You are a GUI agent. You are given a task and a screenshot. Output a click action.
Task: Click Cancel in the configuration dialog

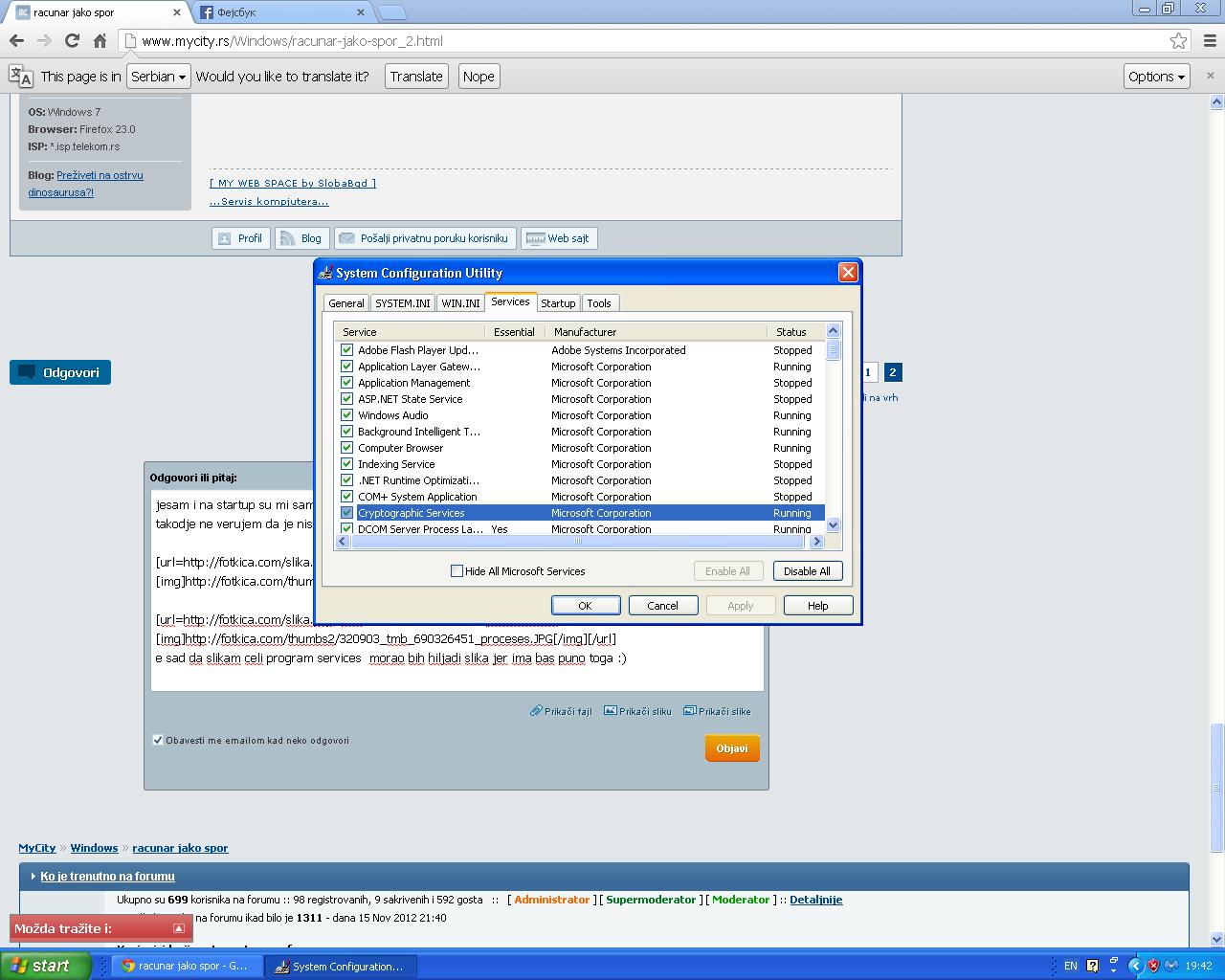662,606
